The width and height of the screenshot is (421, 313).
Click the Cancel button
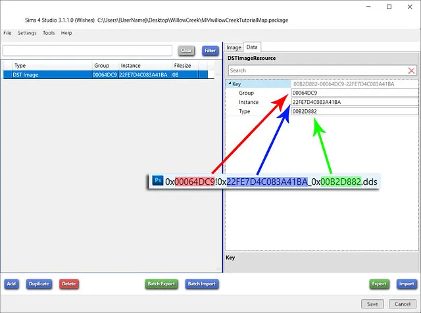tap(403, 304)
